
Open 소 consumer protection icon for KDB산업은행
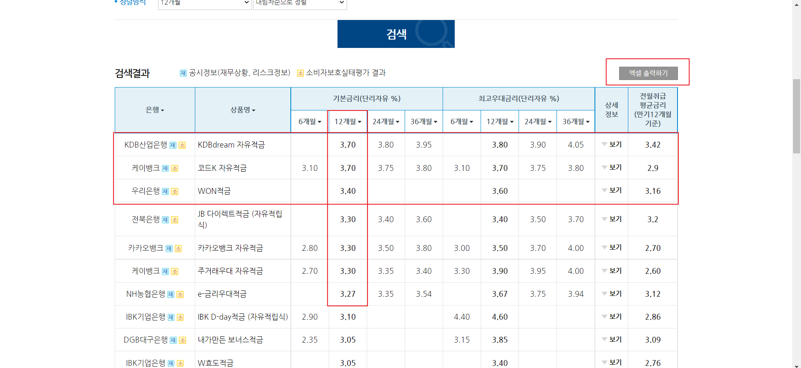click(x=182, y=145)
